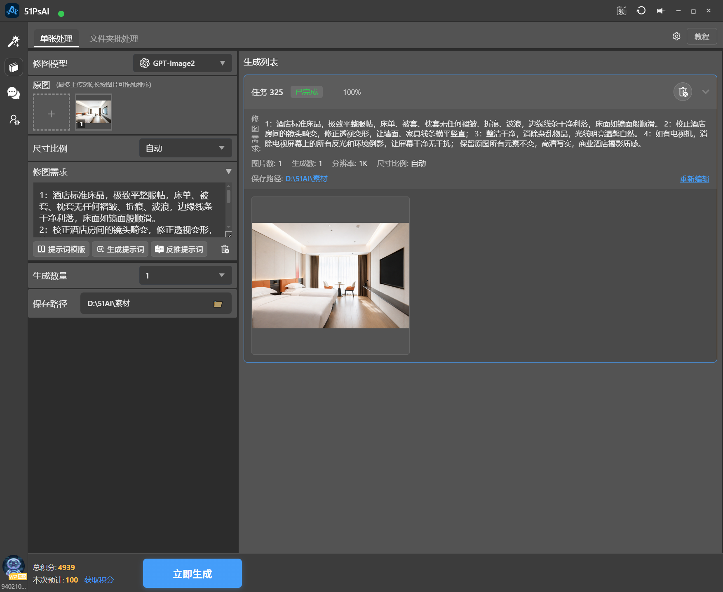The height and width of the screenshot is (592, 723).
Task: Click the 分辨率: 1K text
Action: pyautogui.click(x=350, y=164)
